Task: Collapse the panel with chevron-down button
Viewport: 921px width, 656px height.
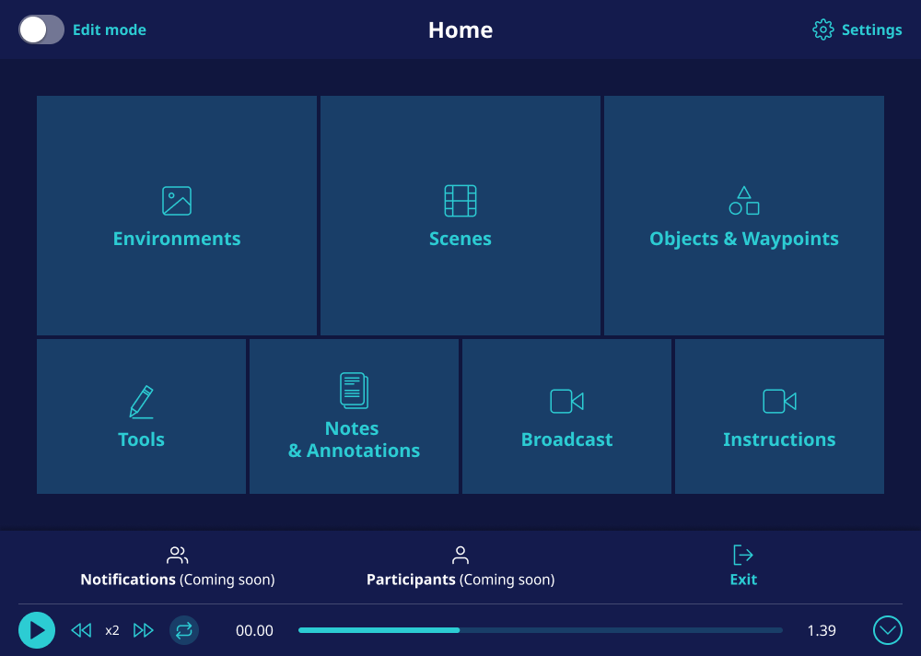Action: tap(888, 631)
